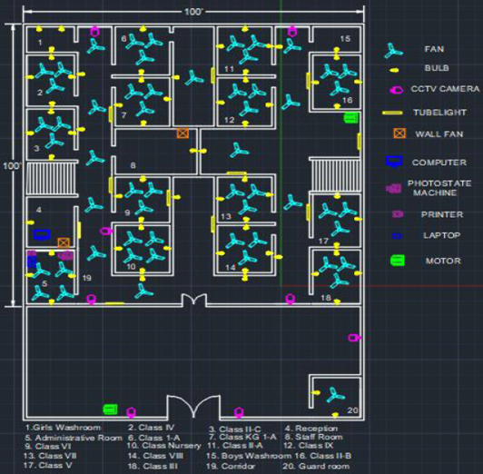Select the FAN symbol in the legend
Screen dimensions: 483x474
393,51
